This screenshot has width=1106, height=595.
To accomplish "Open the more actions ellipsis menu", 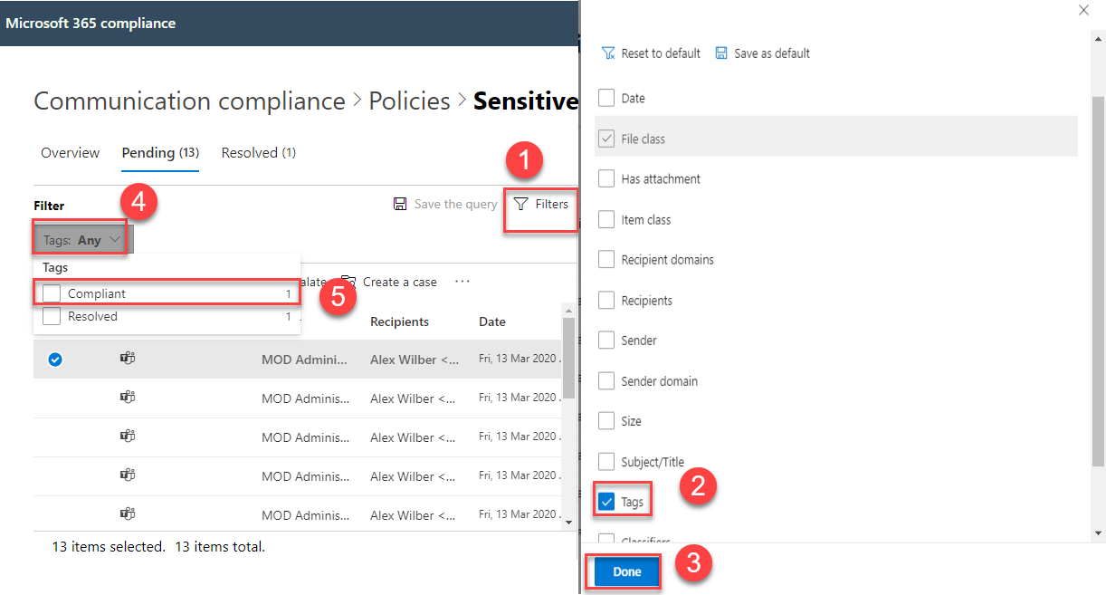I will point(462,282).
